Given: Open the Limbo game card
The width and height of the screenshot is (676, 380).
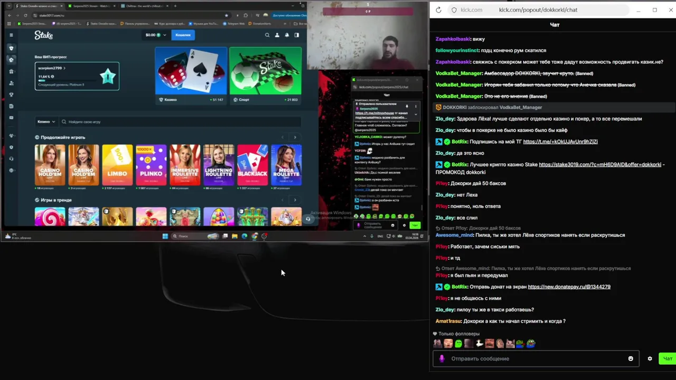Looking at the screenshot, I should pos(117,165).
